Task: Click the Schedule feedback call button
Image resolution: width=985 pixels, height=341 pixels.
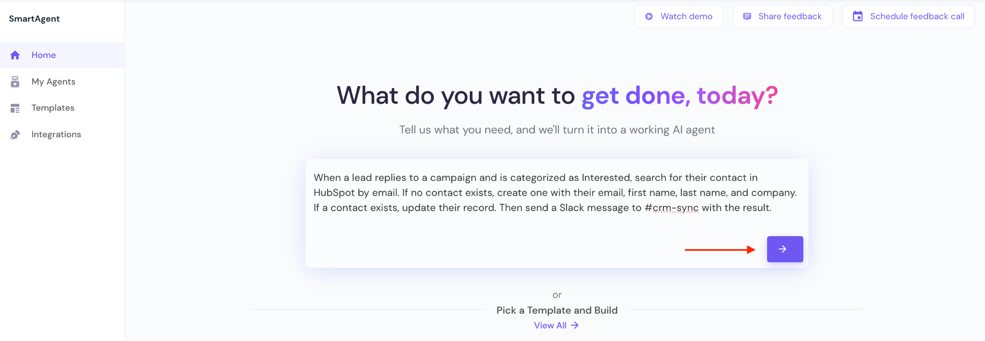Action: pos(909,16)
